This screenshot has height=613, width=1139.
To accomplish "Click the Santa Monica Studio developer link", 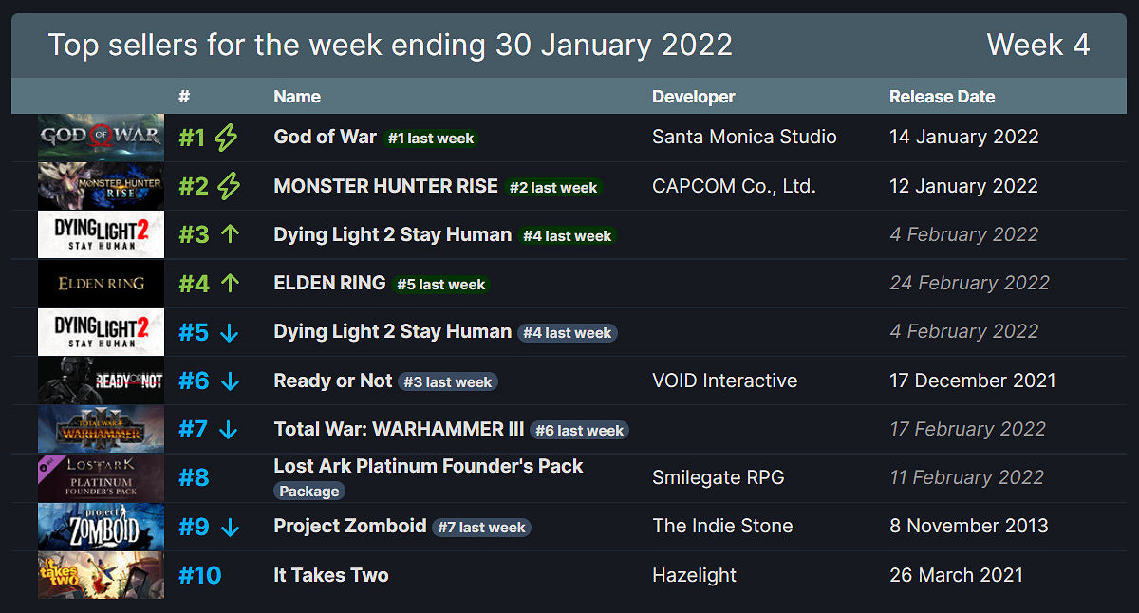I will [x=744, y=137].
